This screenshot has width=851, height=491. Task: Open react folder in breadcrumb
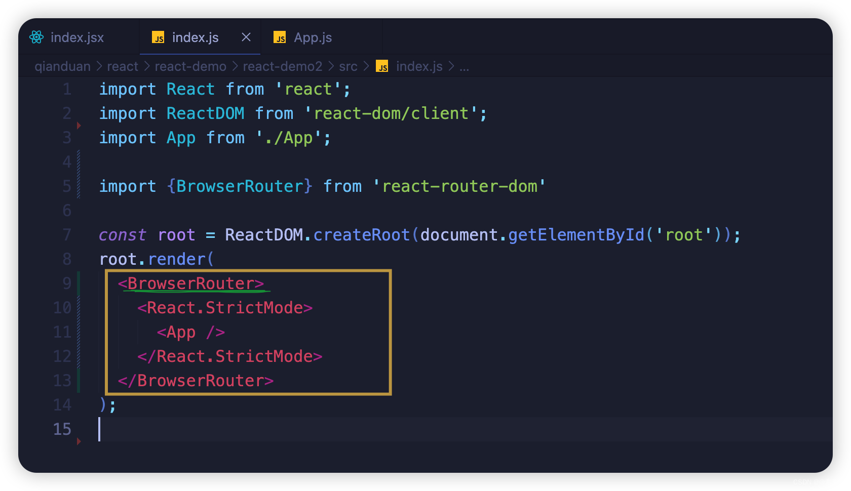tap(123, 66)
